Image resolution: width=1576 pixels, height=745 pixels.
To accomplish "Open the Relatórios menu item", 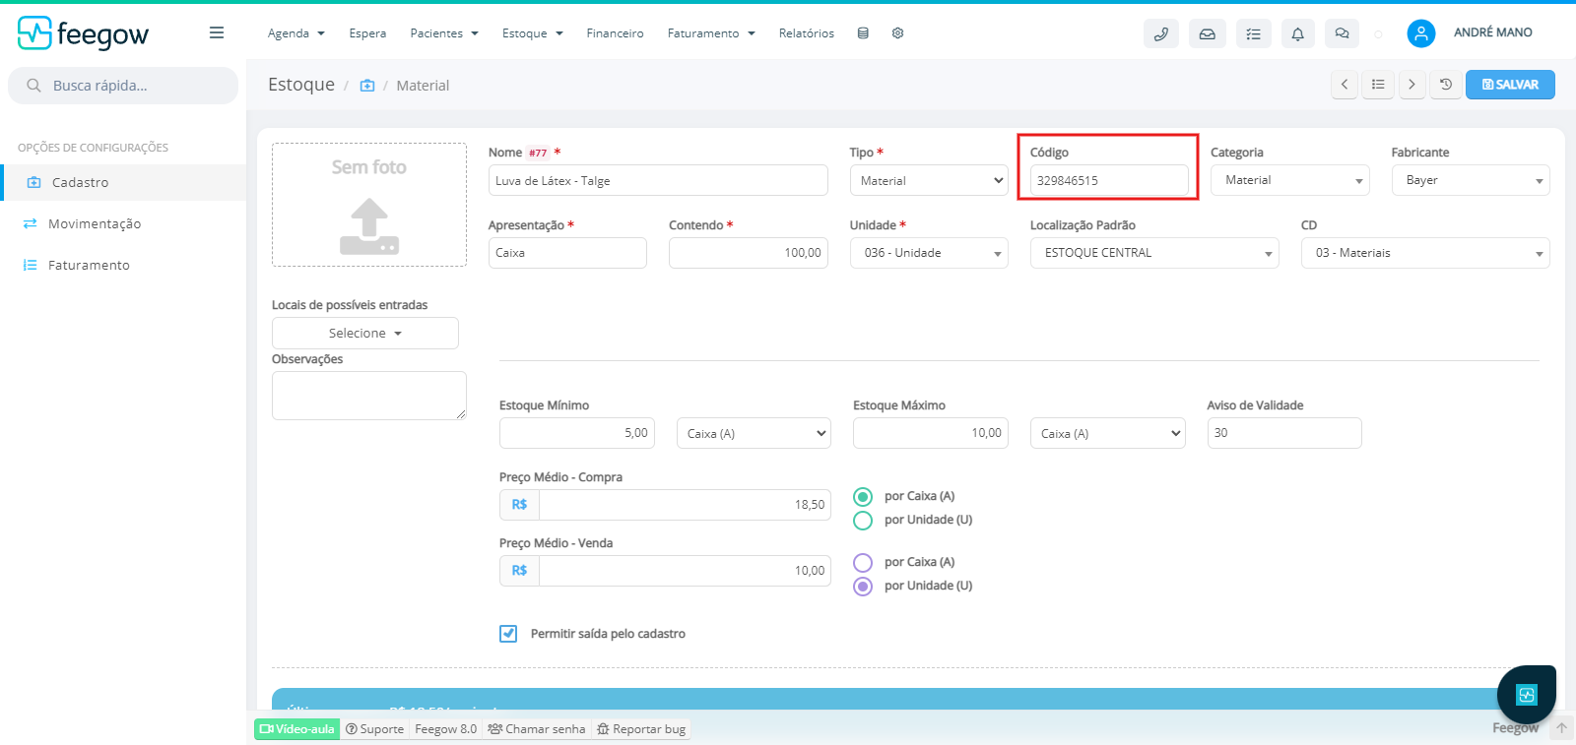I will (x=806, y=33).
